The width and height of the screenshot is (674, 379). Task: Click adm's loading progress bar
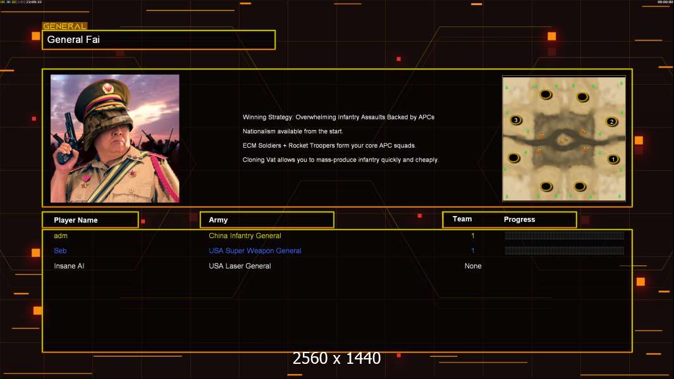click(x=565, y=235)
